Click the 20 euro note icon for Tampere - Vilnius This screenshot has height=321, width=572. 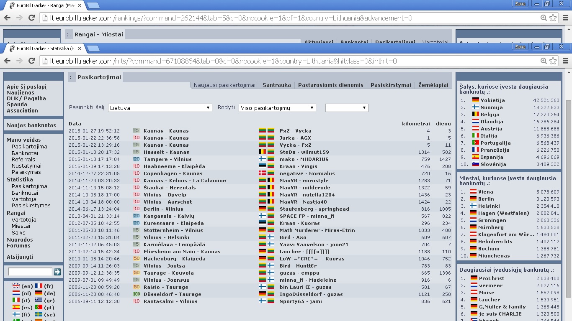click(x=137, y=159)
